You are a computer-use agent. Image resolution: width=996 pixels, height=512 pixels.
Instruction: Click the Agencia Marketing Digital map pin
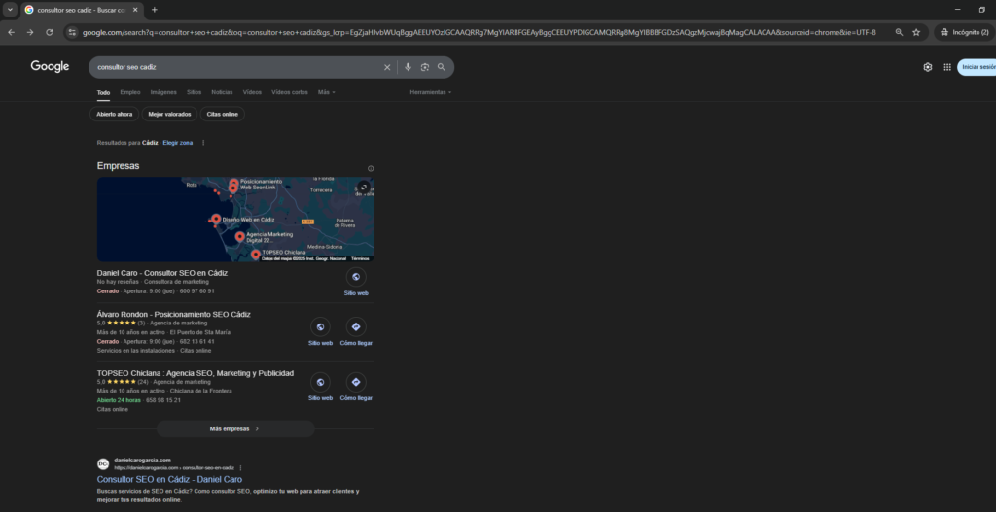[239, 237]
